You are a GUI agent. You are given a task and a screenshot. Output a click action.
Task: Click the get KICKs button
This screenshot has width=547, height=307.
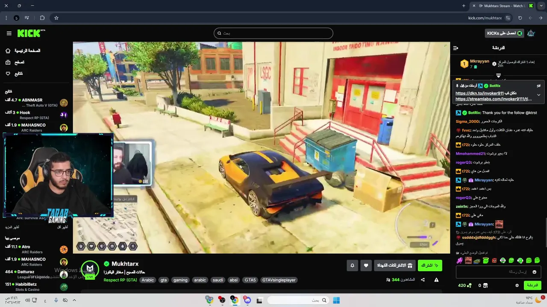(504, 33)
